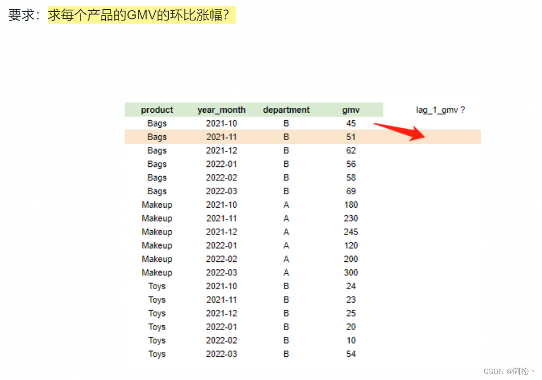Click department 'B' in Toys 2021-11 row
Viewport: 542px width, 380px height.
pyautogui.click(x=286, y=300)
